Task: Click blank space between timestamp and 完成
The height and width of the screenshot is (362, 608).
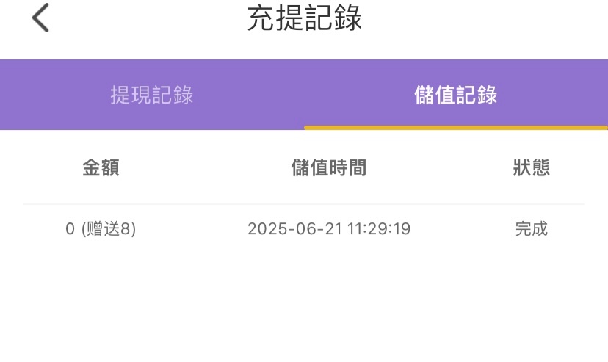Action: point(463,229)
